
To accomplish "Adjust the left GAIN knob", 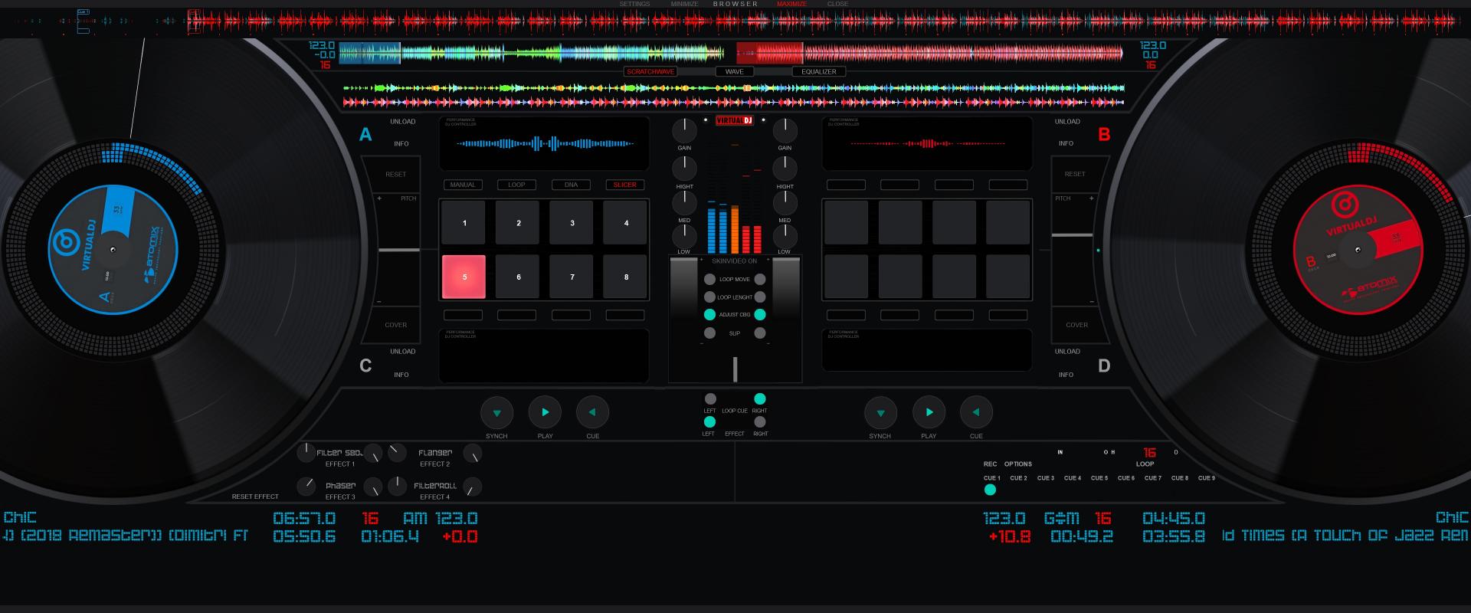I will [684, 130].
